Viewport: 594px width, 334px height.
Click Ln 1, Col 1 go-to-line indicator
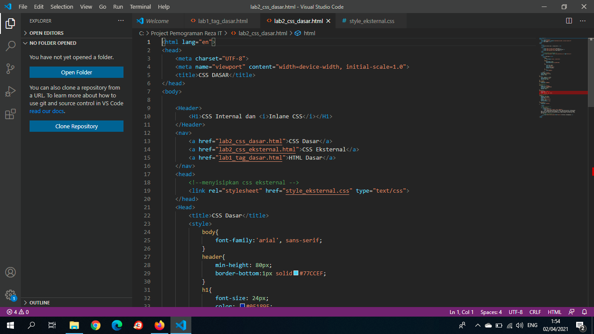[462, 312]
